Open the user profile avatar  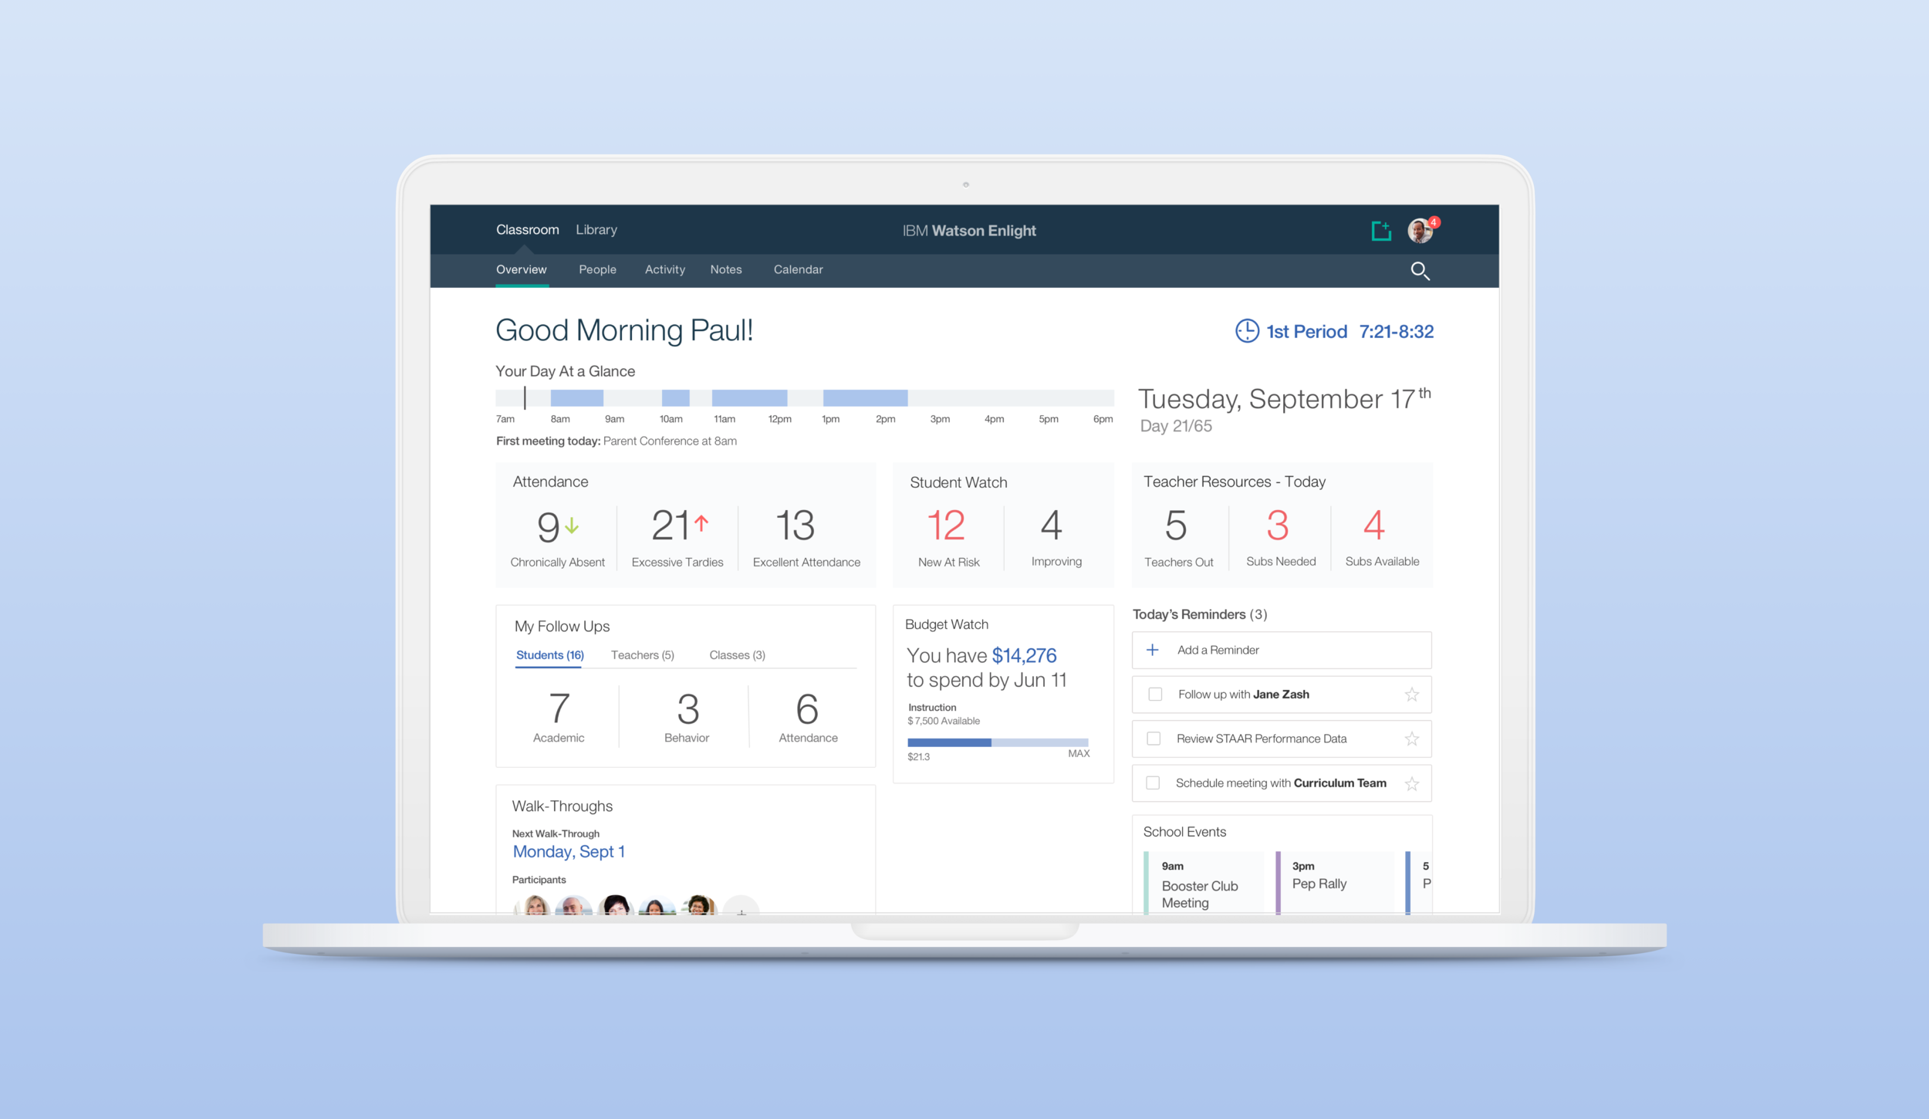pyautogui.click(x=1420, y=231)
